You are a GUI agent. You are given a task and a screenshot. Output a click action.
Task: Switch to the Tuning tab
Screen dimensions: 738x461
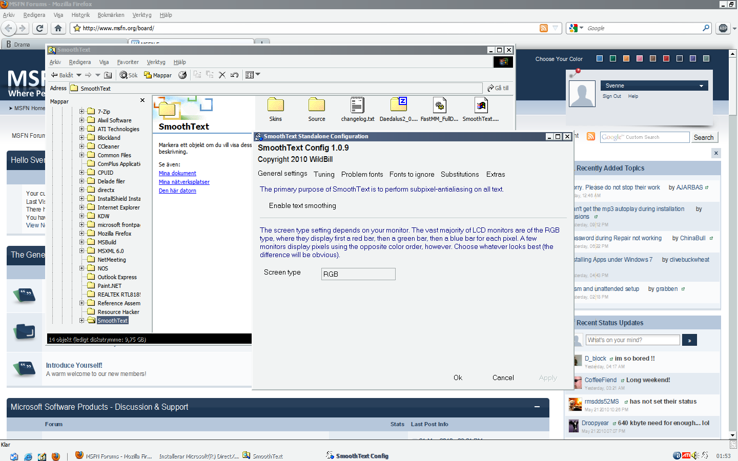tap(324, 174)
